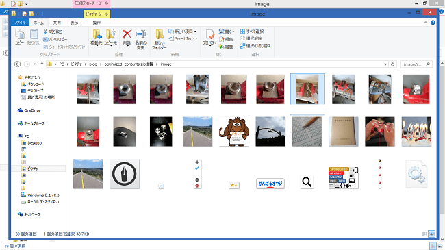Click ショートカットの貼り付け (Paste shortcut)

[64, 47]
